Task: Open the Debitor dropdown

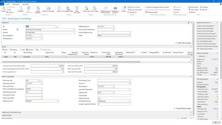Action: 74,30
